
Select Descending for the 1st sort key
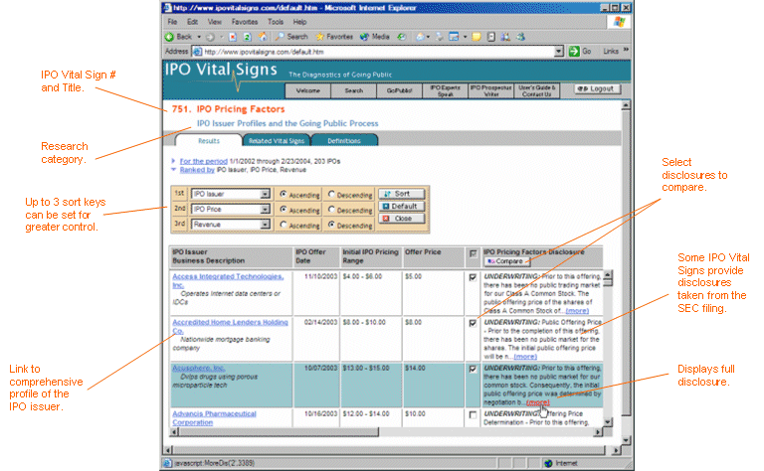pos(331,194)
